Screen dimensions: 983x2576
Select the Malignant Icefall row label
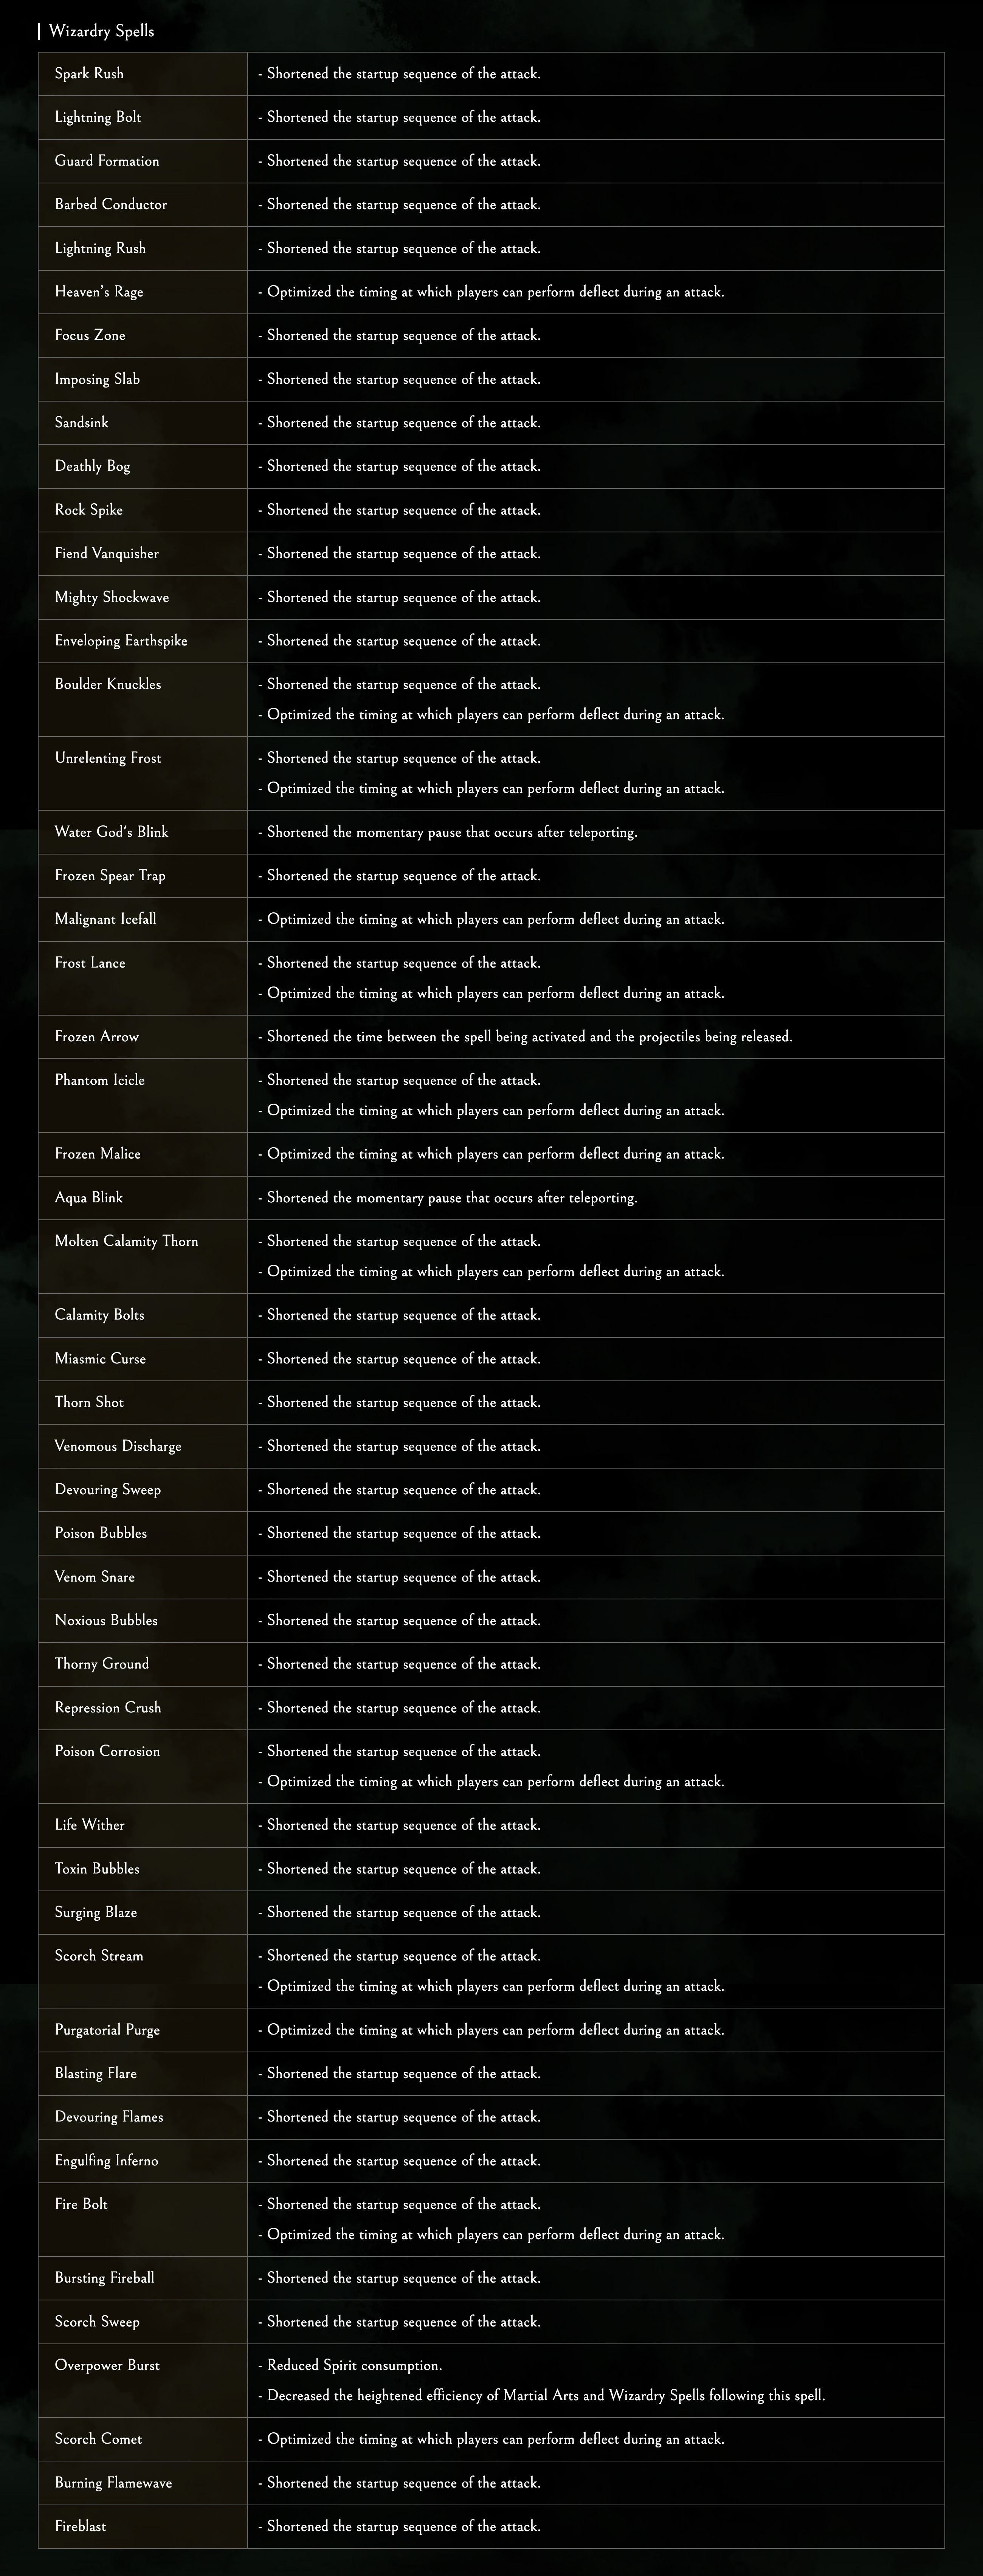(x=105, y=919)
